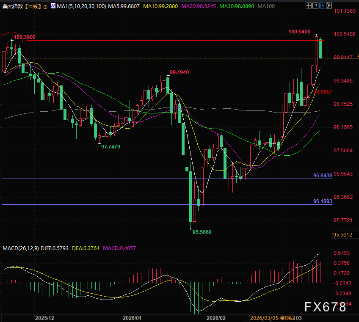Toggle the blue highlighted axis play icon

[x=322, y=6]
